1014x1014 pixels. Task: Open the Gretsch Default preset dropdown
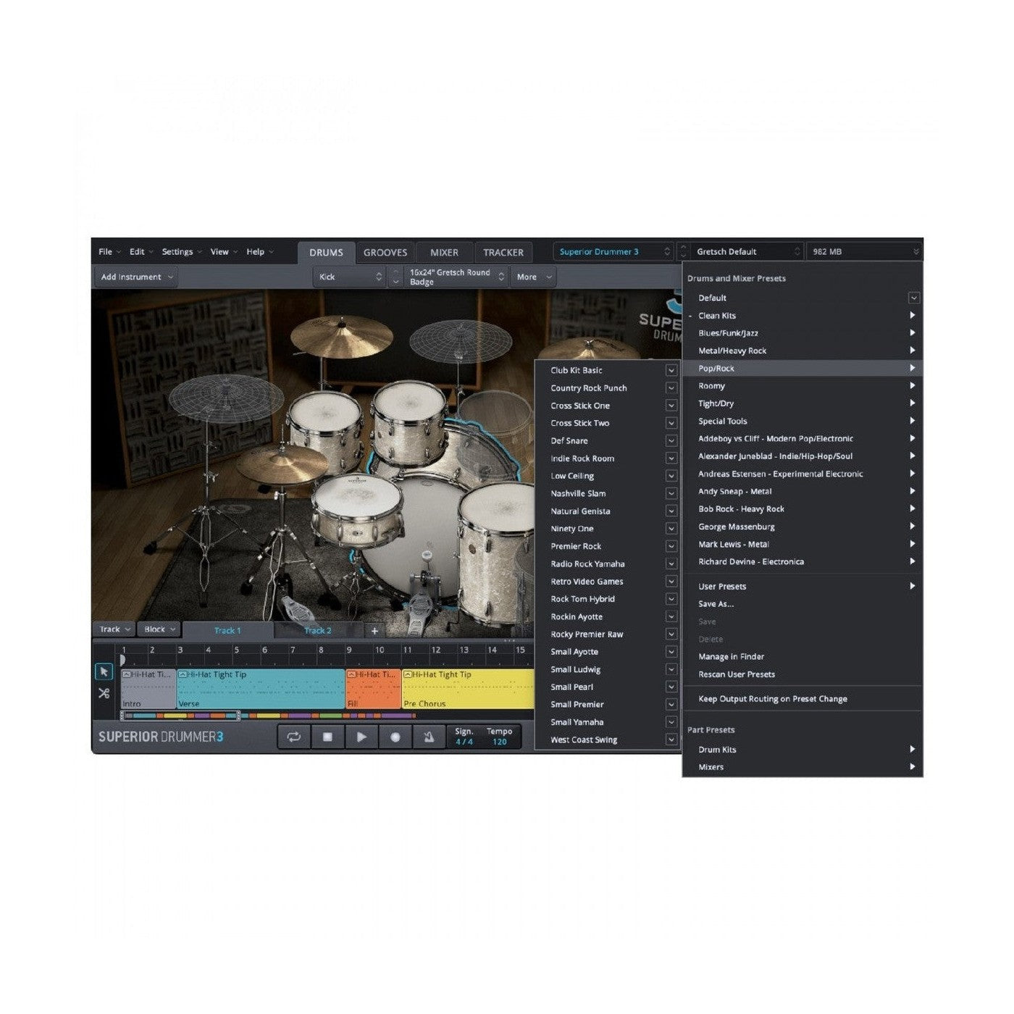[x=747, y=252]
